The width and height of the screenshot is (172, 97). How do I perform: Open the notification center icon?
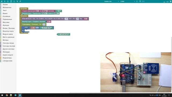click(x=169, y=95)
